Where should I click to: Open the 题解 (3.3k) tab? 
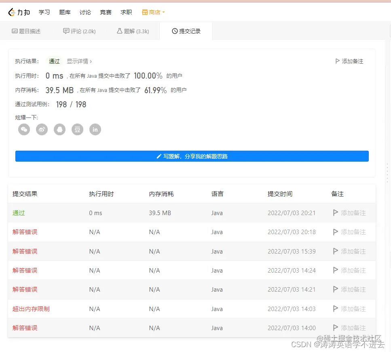(133, 30)
